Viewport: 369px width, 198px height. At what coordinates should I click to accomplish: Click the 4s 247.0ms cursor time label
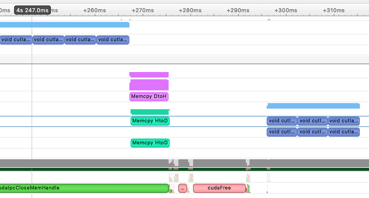32,10
